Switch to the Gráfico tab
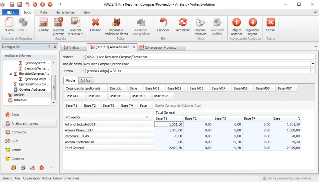This screenshot has width=319, height=182. (x=85, y=81)
